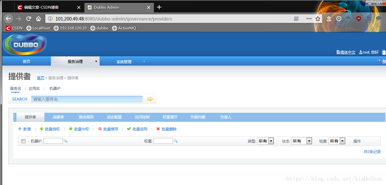Image resolution: width=386 pixels, height=185 pixels.
Task: Open the dubbo bookmark
Action: click(100, 28)
